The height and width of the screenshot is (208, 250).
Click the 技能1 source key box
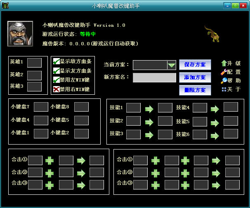(133, 108)
